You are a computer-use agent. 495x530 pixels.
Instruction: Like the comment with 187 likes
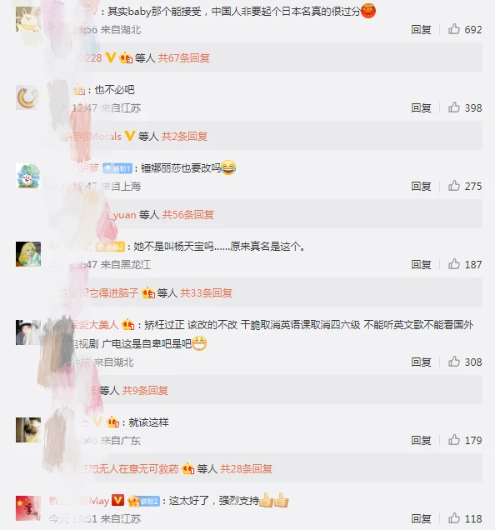point(454,264)
